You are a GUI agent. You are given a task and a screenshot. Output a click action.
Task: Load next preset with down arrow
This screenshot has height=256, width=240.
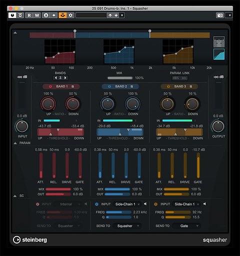tap(116, 15)
